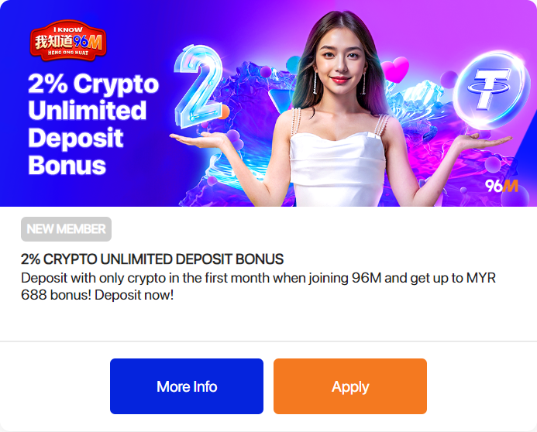
Task: Click the word 'Bonus' in banner headline
Action: pos(67,166)
